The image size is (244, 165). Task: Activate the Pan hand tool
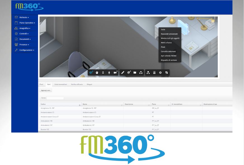[x=97, y=72]
